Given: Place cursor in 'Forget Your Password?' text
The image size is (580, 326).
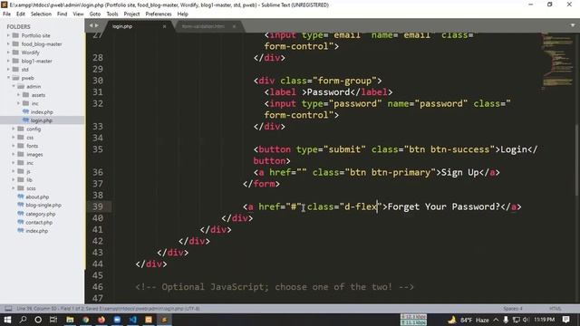Looking at the screenshot, I should coord(444,206).
